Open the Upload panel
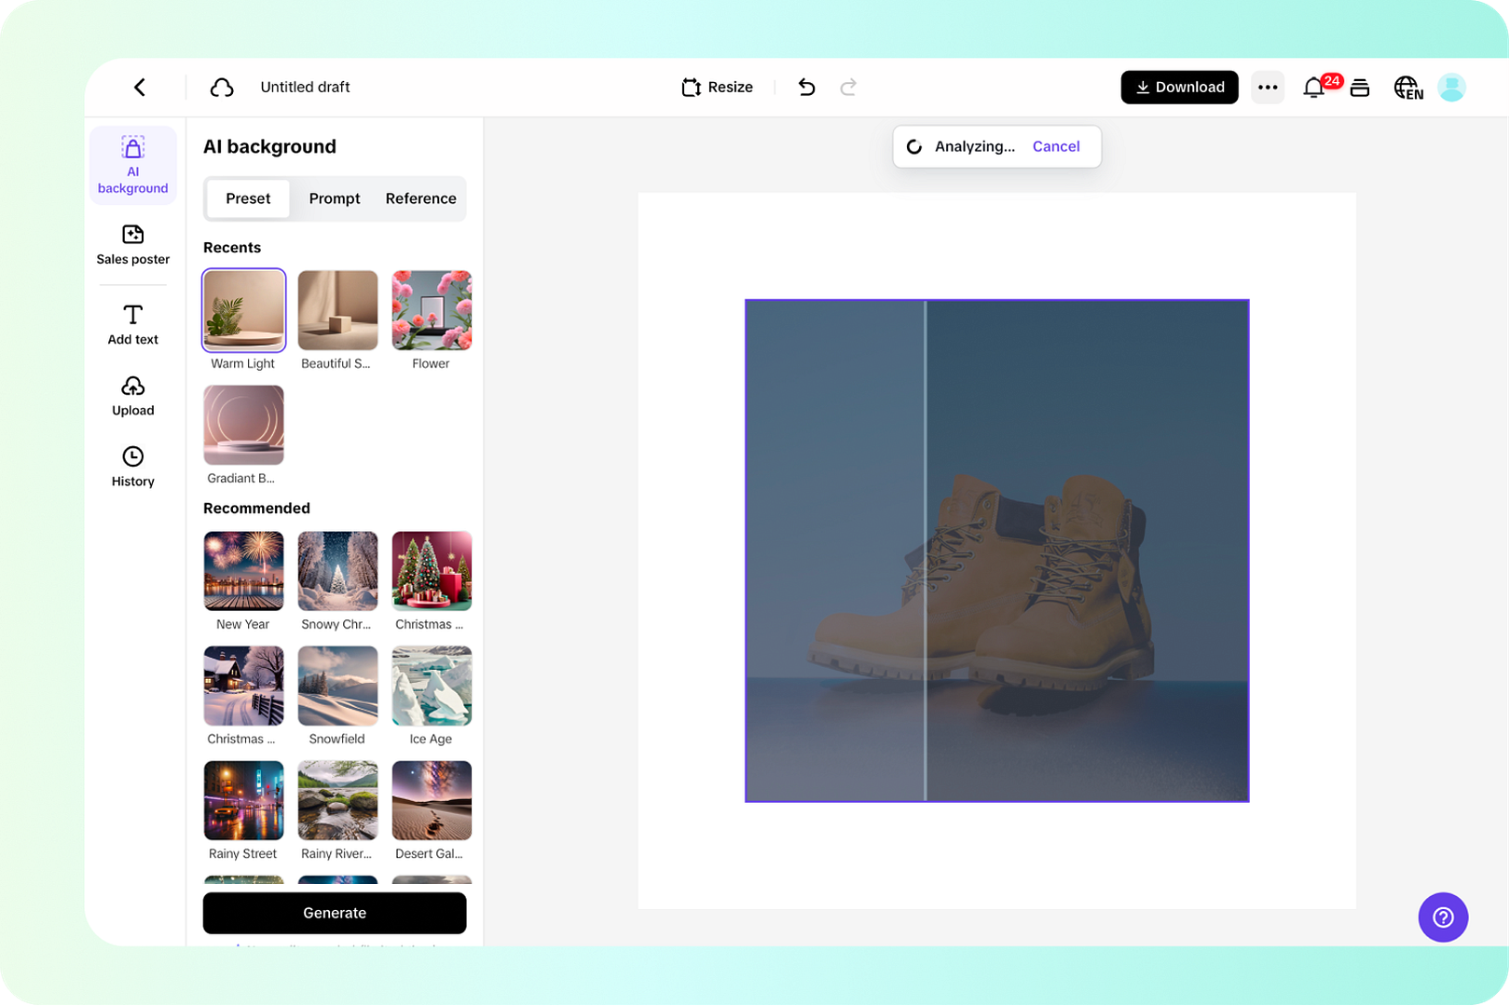 pyautogui.click(x=133, y=396)
